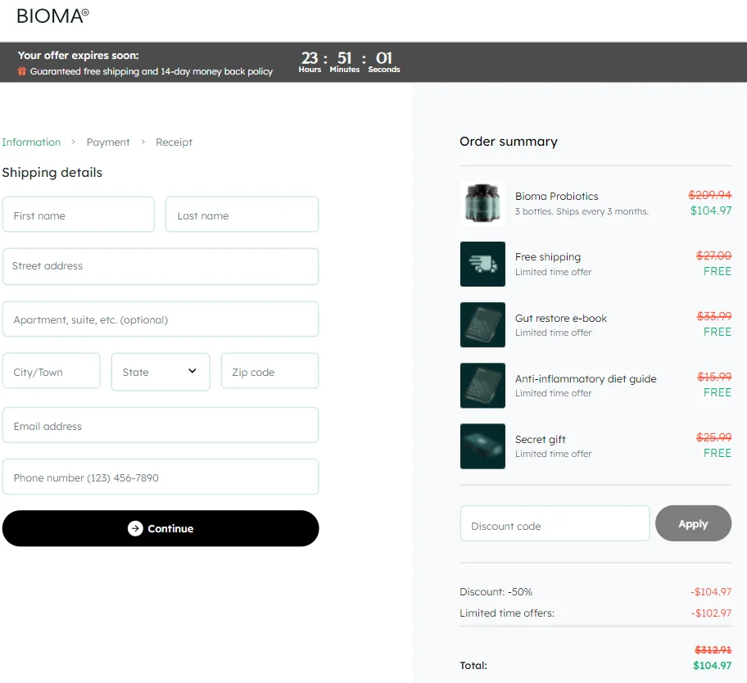Click the chevron between Information and Payment
747x683 pixels.
(72, 142)
